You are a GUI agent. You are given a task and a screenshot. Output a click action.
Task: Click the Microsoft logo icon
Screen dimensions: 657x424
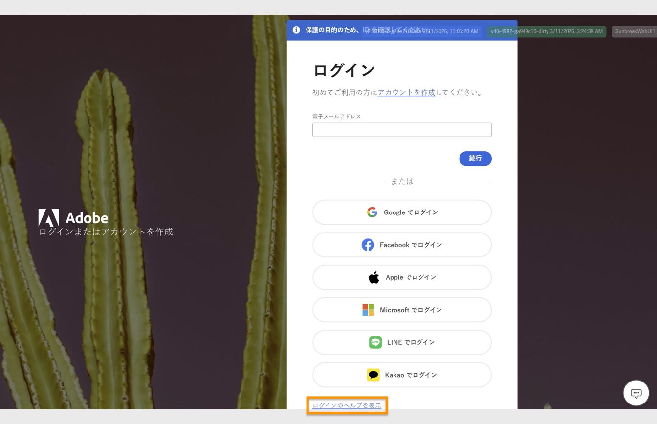tap(367, 309)
